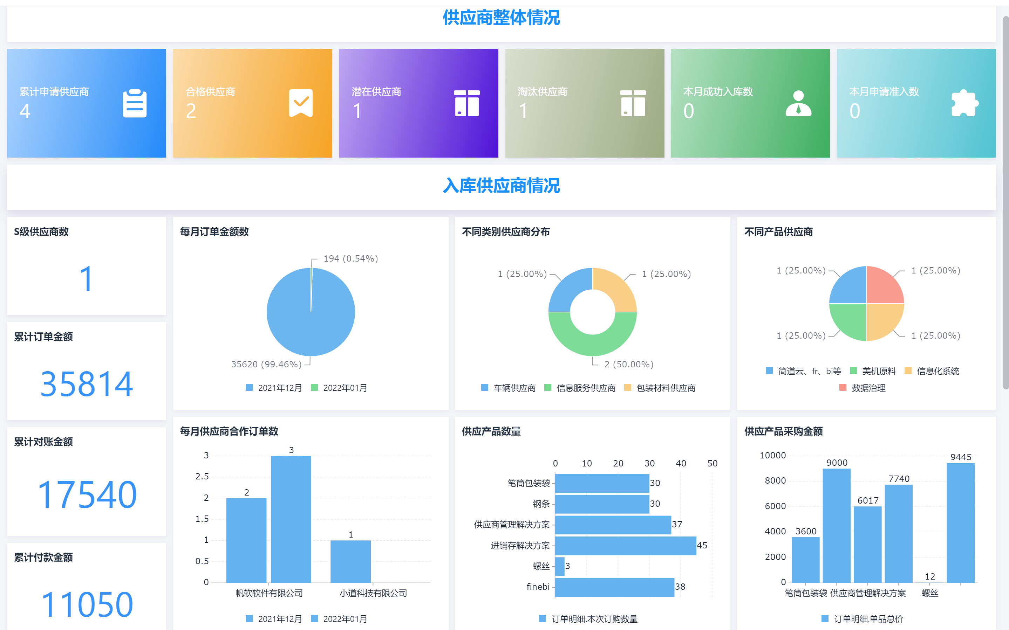Click the bar labeled 3 for 帆软软件有限公司
Viewport: 1009px width, 630px height.
click(291, 519)
